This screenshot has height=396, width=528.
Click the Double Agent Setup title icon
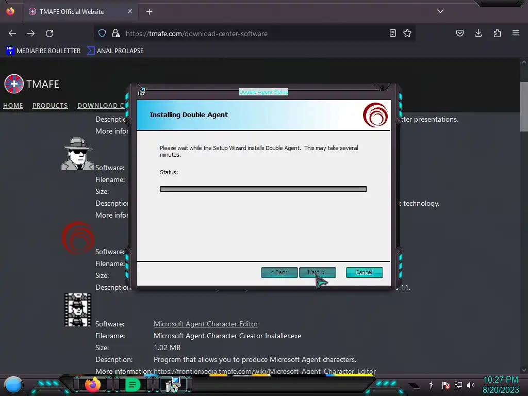[141, 92]
